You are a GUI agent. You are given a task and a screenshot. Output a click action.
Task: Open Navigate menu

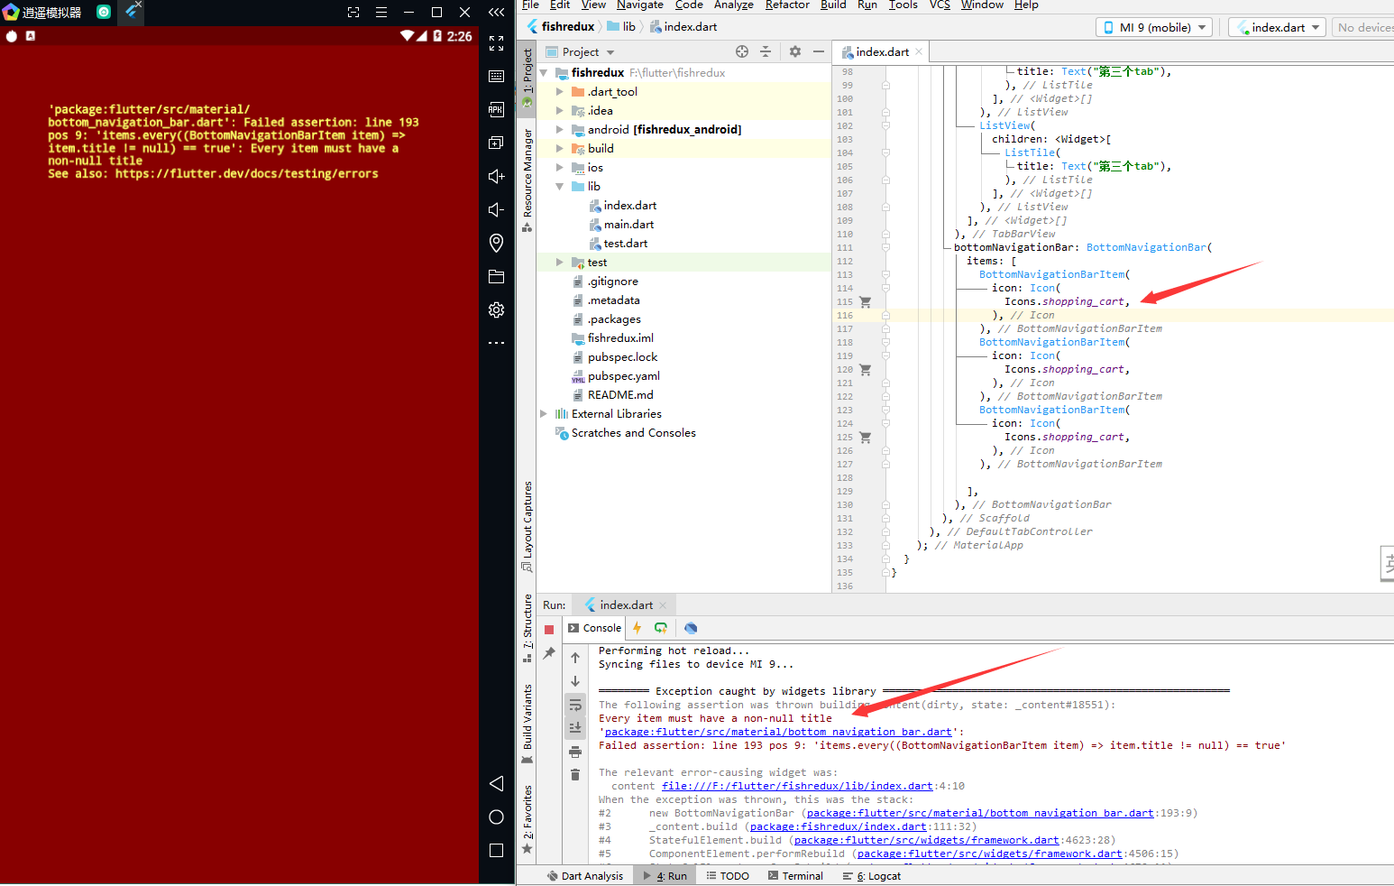click(639, 5)
